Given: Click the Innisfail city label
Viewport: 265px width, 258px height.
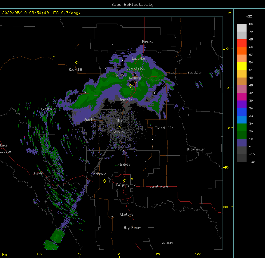Looking at the screenshot, I should pos(128,100).
